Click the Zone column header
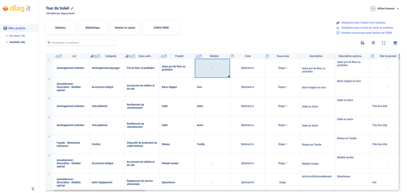The height and width of the screenshot is (193, 407). point(247,56)
